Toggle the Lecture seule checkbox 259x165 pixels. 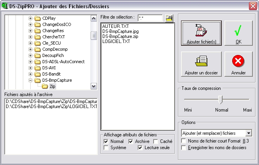coord(140,148)
